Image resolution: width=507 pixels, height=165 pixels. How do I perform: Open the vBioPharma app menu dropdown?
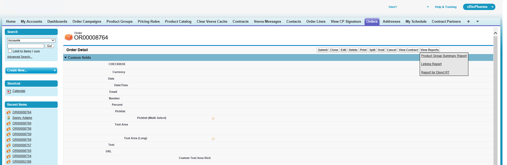click(492, 7)
